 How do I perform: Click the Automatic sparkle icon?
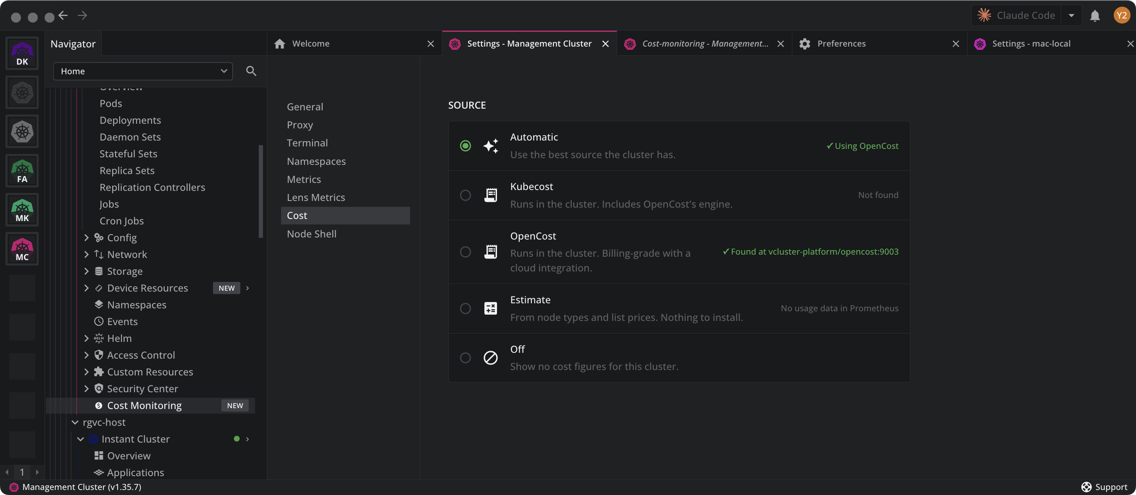[490, 146]
